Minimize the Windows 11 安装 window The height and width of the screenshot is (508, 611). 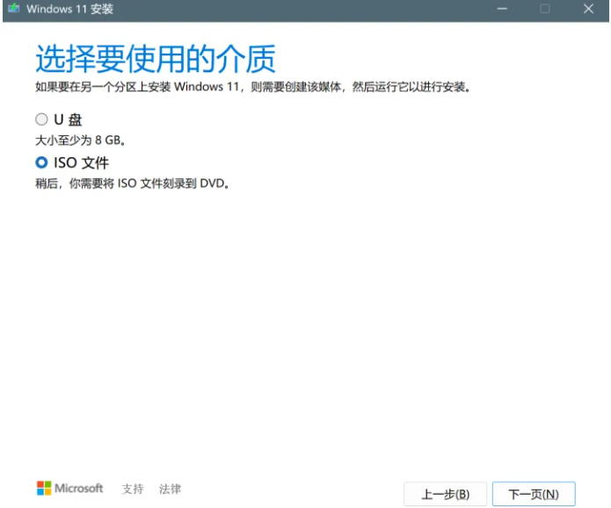coord(502,9)
